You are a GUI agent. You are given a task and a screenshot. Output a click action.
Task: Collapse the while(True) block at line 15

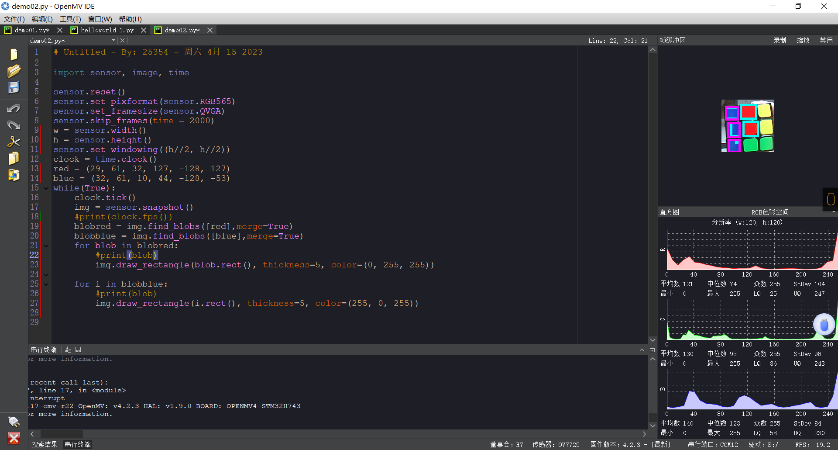[x=46, y=188]
